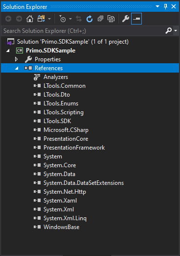This screenshot has width=180, height=256.
Task: Open project Properties via wrench icon
Action: (126, 19)
